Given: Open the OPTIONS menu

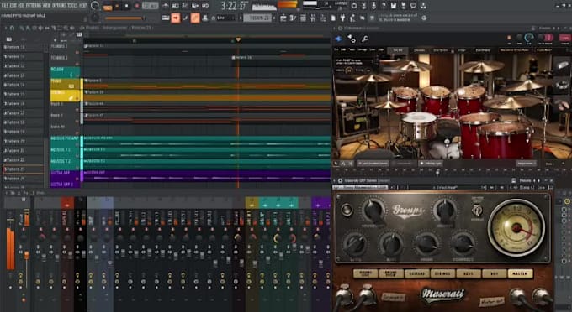Looking at the screenshot, I should 60,6.
